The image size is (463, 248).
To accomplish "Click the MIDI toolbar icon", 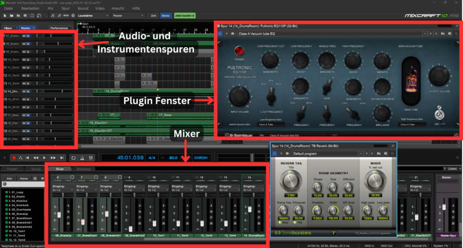I will pyautogui.click(x=66, y=16).
